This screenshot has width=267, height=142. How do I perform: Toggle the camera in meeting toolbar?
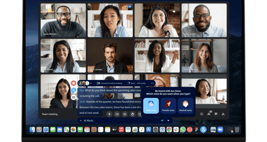(117, 114)
